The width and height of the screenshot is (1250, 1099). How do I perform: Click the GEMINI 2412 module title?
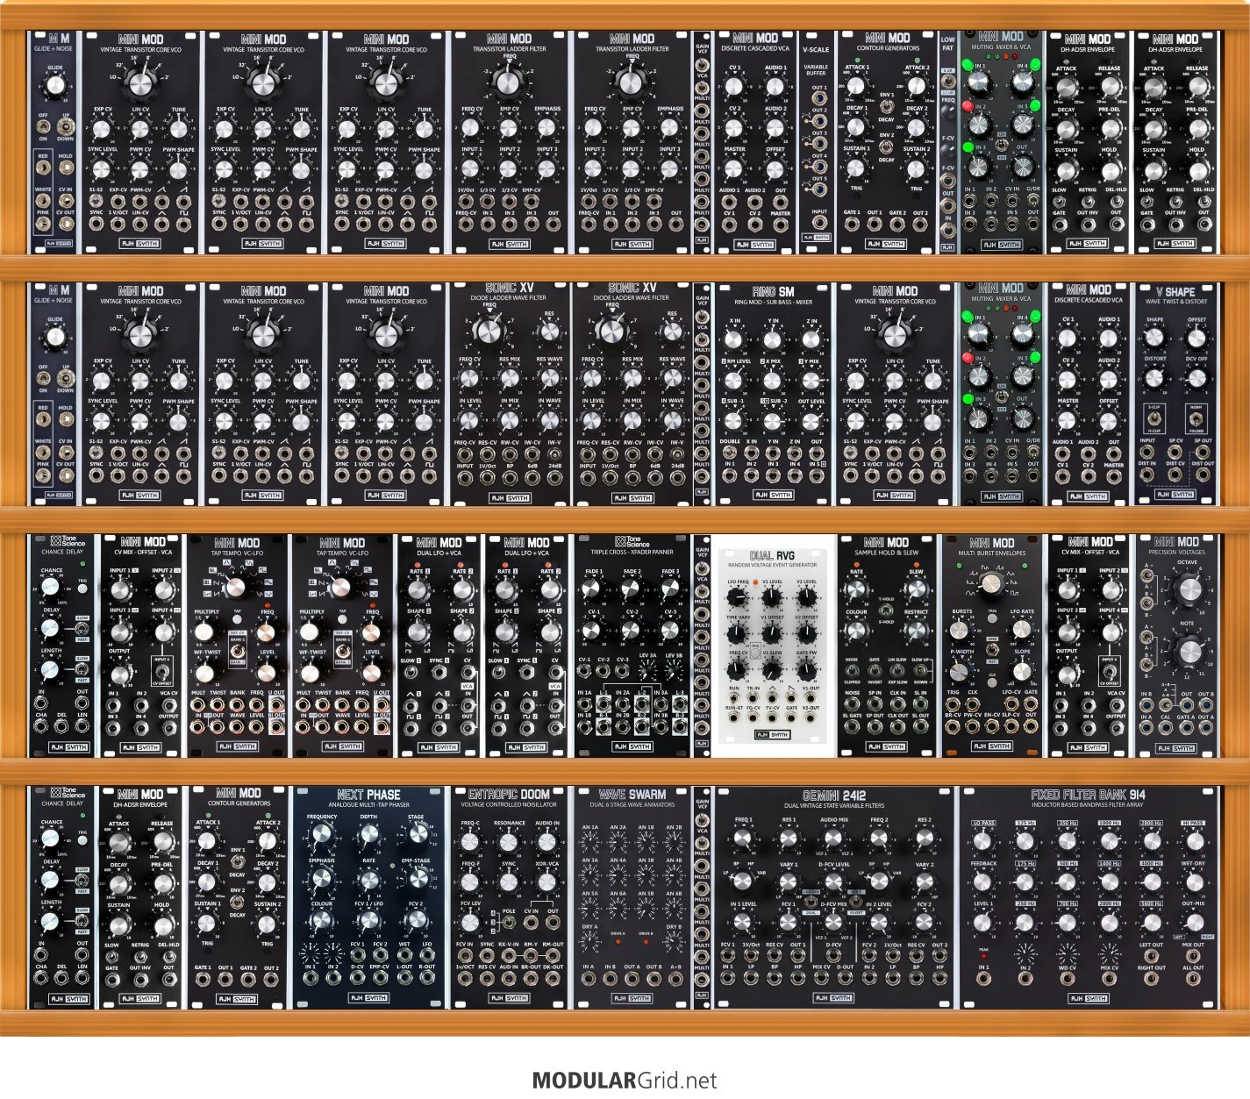coord(833,795)
